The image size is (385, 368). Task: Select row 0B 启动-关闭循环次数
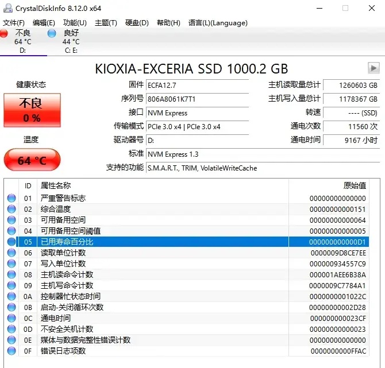tap(187, 307)
